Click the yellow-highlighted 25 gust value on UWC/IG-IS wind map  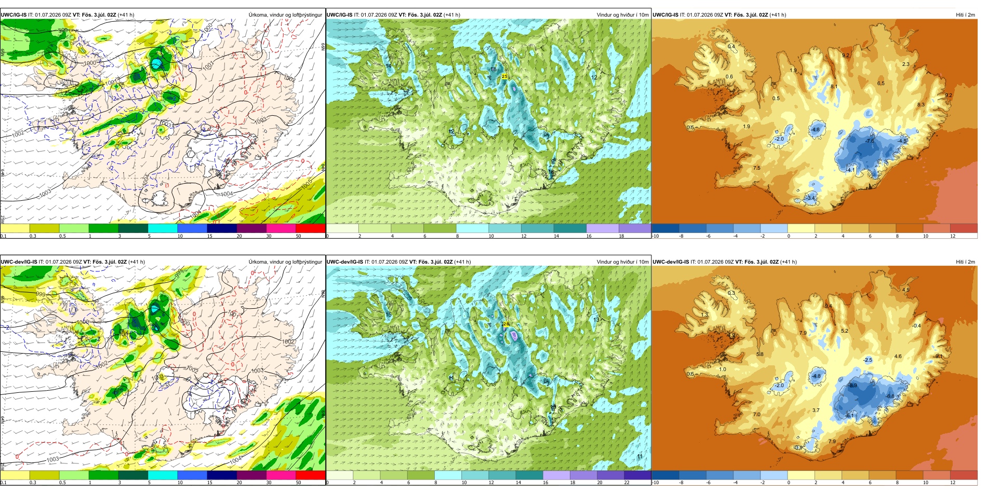[x=504, y=76]
